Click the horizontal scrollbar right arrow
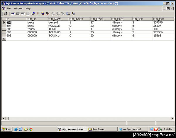This screenshot has height=138, width=176. pos(172,118)
